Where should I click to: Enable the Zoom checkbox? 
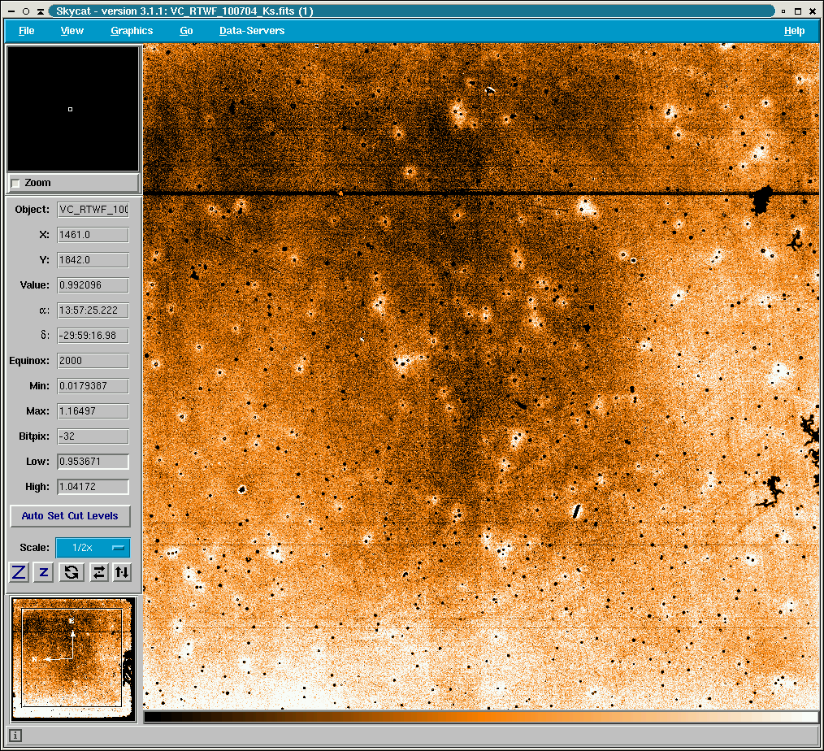click(15, 184)
